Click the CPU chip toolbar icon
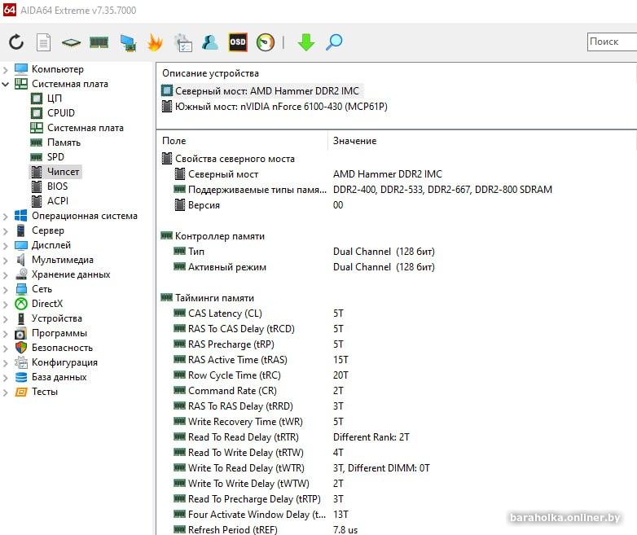The height and width of the screenshot is (535, 637). point(71,42)
